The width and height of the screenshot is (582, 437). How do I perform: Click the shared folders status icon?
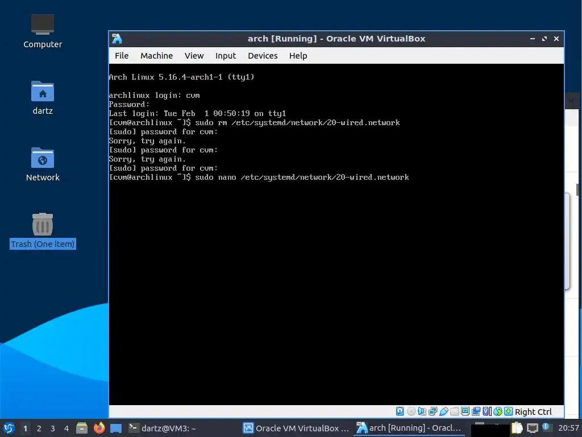(x=454, y=411)
